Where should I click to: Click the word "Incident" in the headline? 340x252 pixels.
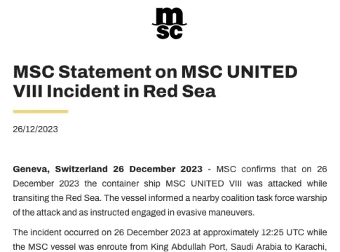point(83,91)
